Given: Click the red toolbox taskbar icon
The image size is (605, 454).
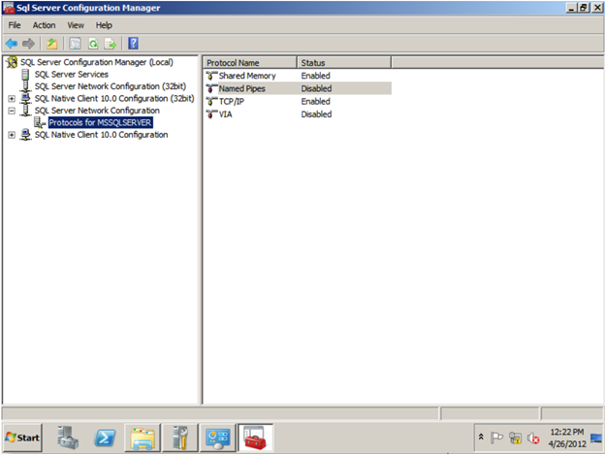Looking at the screenshot, I should [255, 438].
